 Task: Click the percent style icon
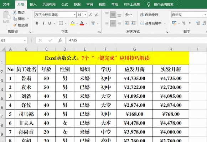click(183, 23)
